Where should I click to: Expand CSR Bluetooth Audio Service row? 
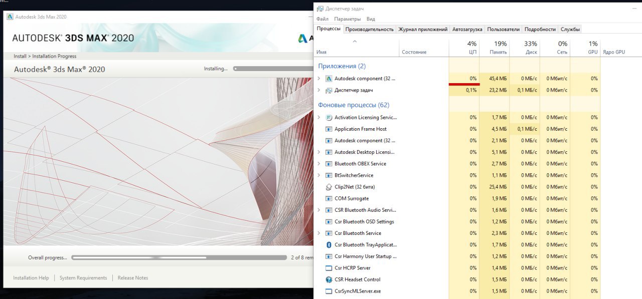click(x=319, y=210)
